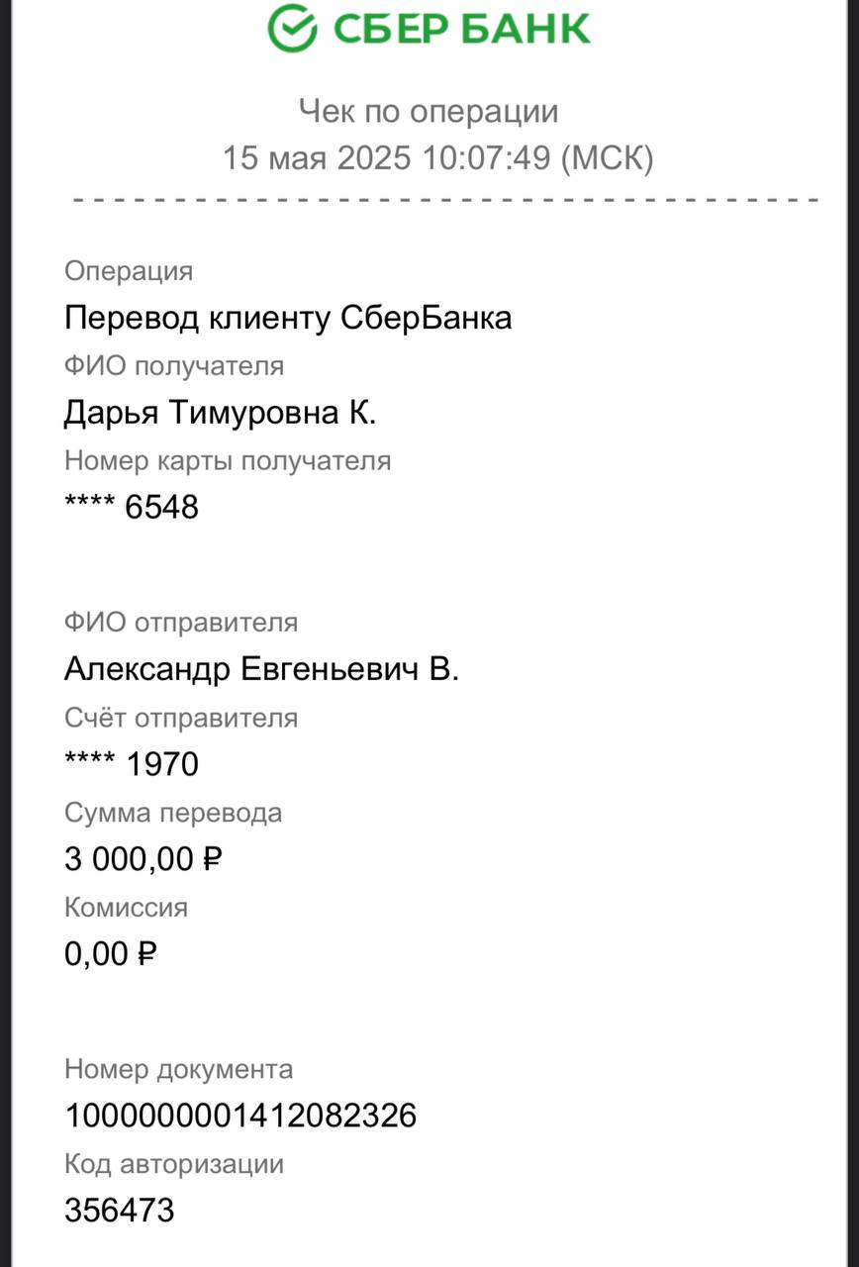This screenshot has width=859, height=1267.
Task: Click the Счёт отправителя label
Action: pos(181,718)
